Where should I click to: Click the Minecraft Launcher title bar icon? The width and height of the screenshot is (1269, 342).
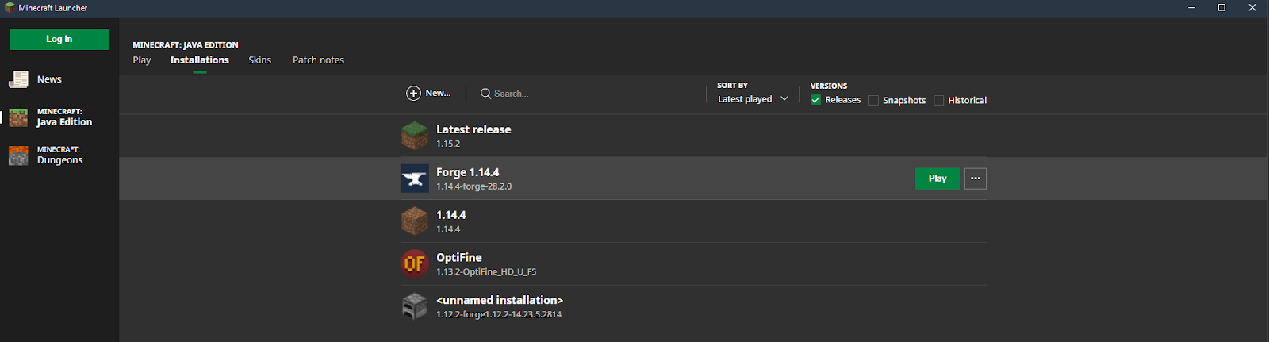point(10,7)
